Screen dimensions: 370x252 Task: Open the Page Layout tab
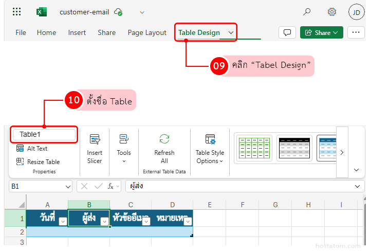pos(147,32)
